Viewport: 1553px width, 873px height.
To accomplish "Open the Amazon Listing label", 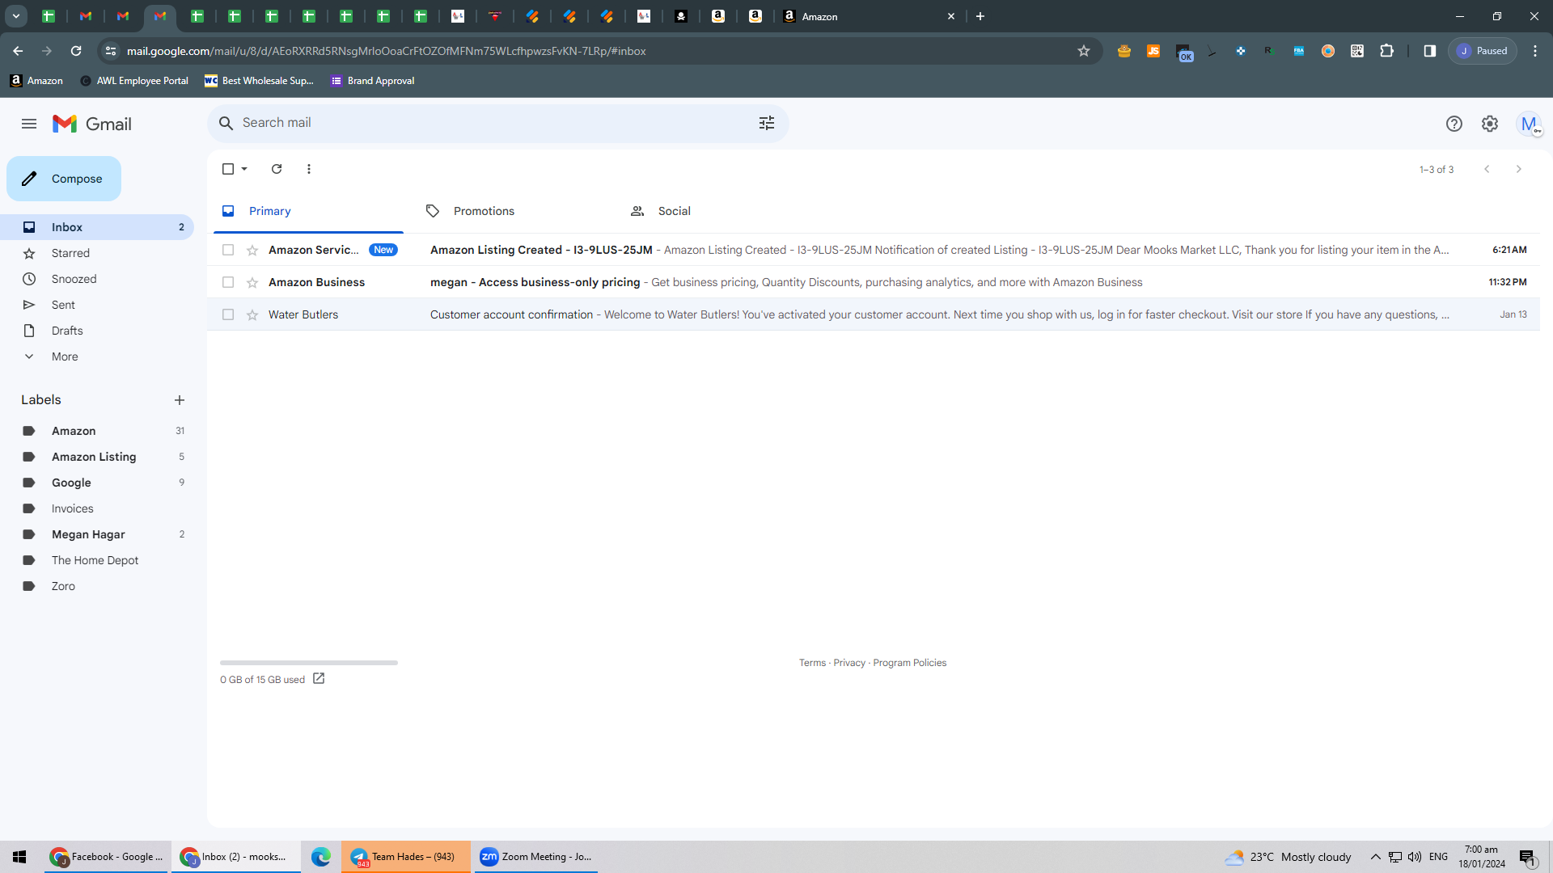I will tap(97, 457).
